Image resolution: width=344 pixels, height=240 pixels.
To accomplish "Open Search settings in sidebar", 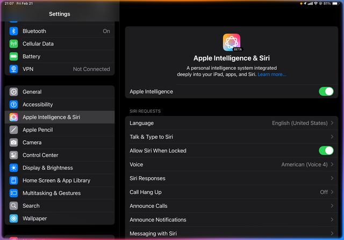I will pos(60,206).
